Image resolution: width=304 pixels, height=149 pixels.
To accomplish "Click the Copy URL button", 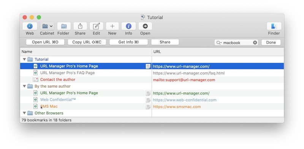I will [x=87, y=42].
